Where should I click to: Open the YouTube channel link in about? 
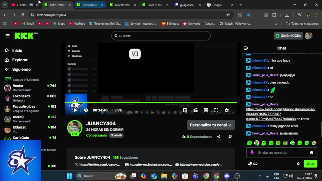[199, 165]
